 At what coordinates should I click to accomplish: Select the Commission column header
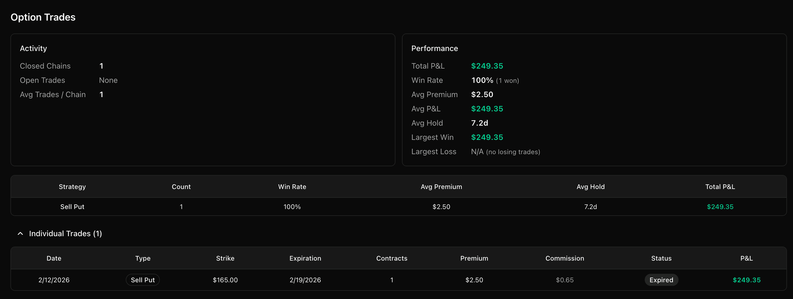pyautogui.click(x=565, y=258)
